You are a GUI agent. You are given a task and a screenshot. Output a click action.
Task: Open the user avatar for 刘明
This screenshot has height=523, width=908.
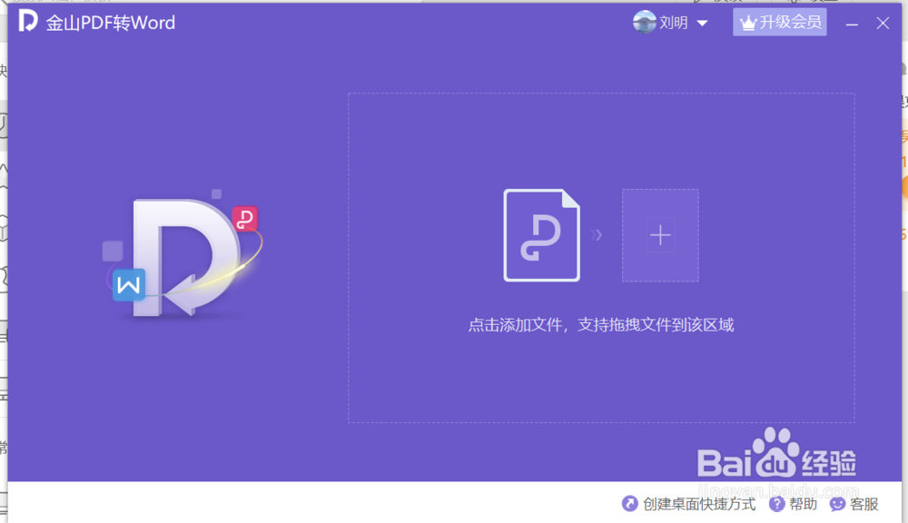click(644, 22)
